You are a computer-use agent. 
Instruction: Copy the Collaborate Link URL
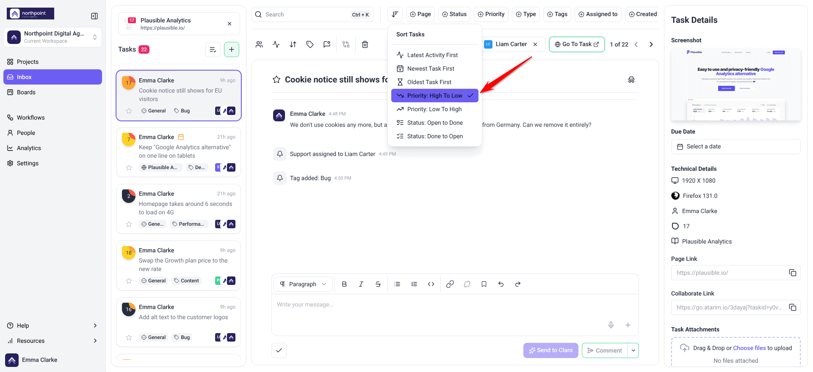tap(793, 307)
